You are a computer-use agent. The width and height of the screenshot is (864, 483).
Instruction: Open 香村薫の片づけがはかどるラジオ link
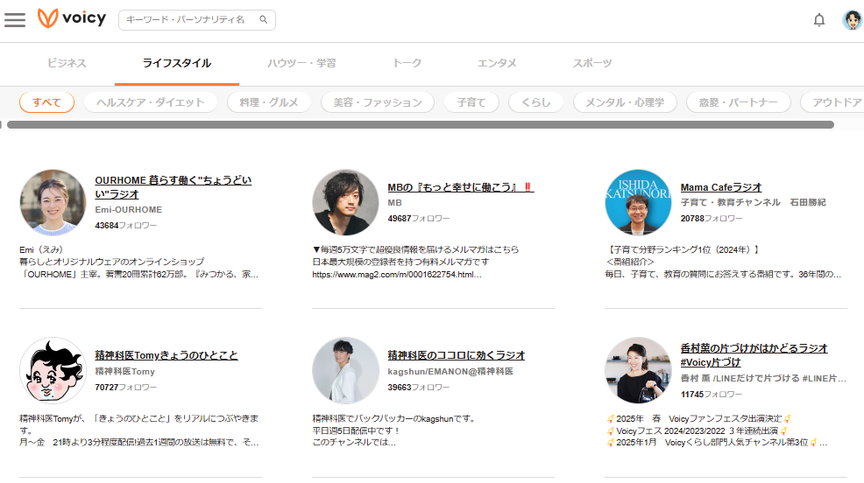click(754, 355)
